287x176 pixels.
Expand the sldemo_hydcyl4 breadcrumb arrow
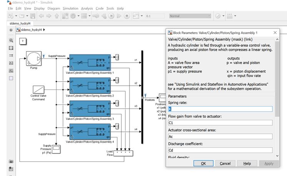(44, 30)
